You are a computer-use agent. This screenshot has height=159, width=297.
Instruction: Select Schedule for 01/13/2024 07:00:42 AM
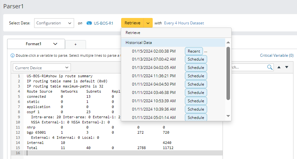point(196,59)
